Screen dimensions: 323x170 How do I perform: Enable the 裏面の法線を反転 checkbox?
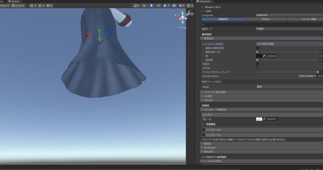click(x=257, y=48)
